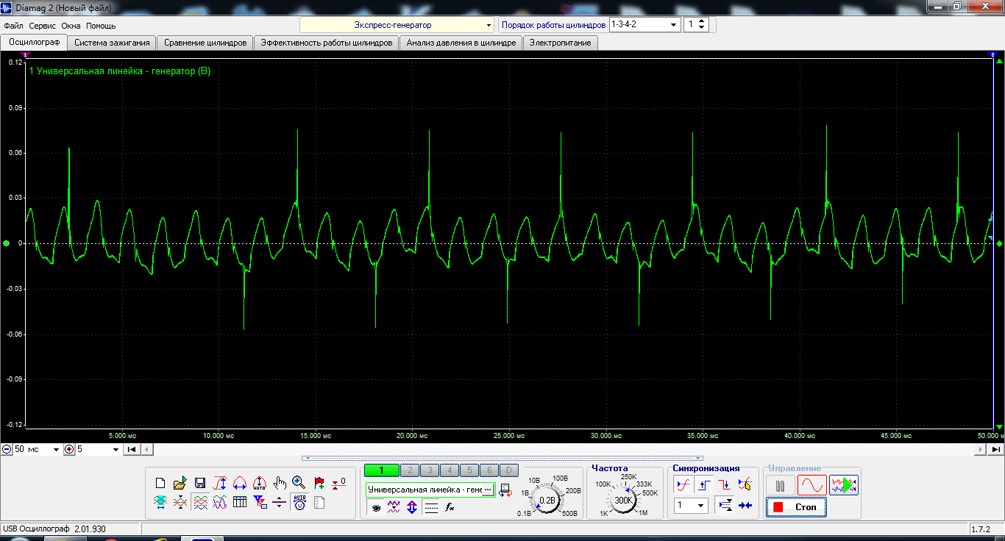Image resolution: width=1005 pixels, height=541 pixels.
Task: Save the recording with floppy disk icon
Action: coord(200,483)
